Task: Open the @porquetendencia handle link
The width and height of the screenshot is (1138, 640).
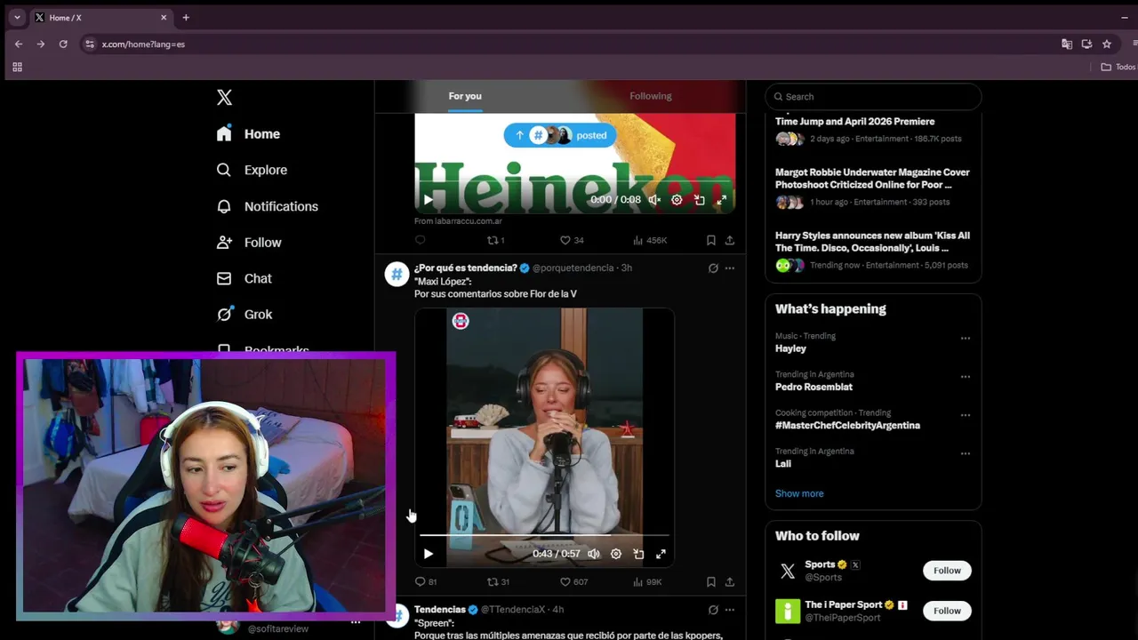Action: click(x=573, y=268)
